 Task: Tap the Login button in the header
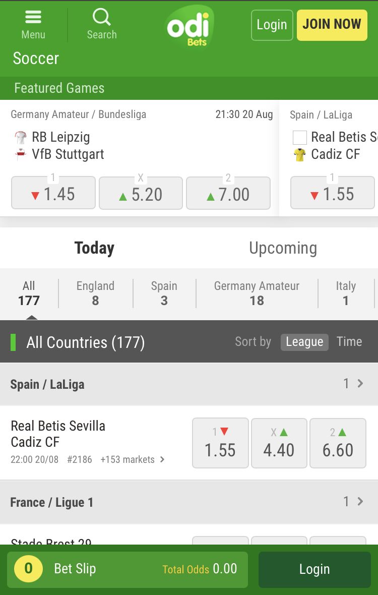click(272, 25)
